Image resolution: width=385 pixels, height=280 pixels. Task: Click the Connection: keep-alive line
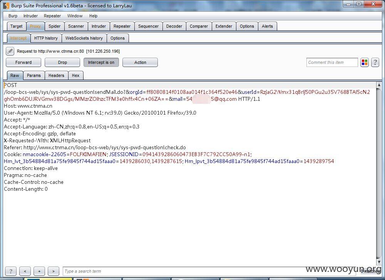(x=31, y=168)
